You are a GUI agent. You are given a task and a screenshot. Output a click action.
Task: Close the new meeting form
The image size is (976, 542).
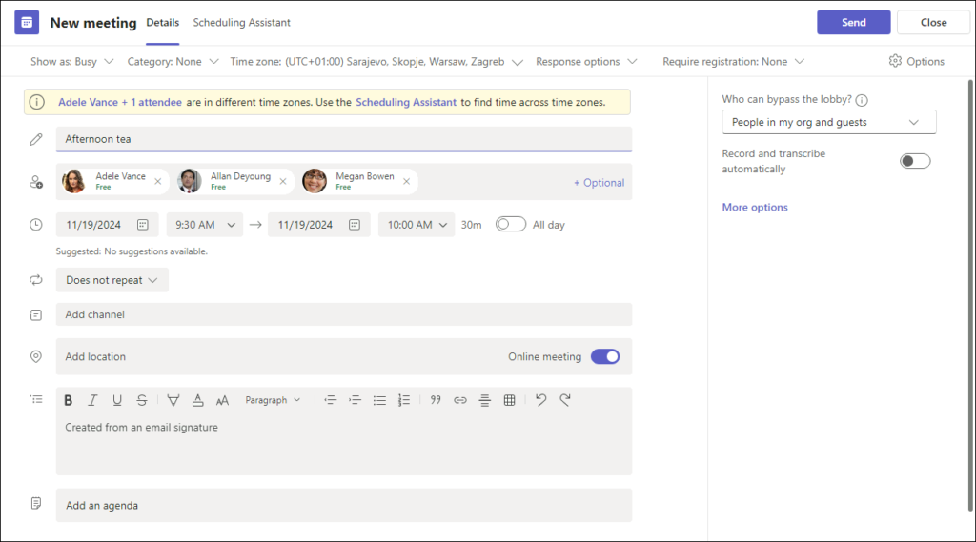[933, 23]
